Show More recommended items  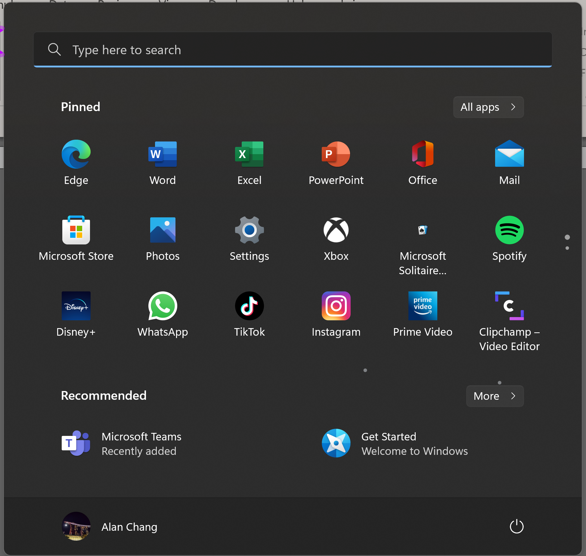[495, 396]
